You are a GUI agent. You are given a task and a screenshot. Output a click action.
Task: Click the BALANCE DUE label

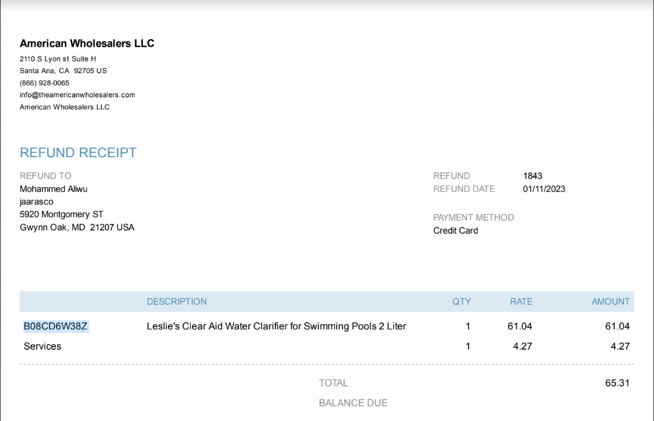pyautogui.click(x=353, y=403)
